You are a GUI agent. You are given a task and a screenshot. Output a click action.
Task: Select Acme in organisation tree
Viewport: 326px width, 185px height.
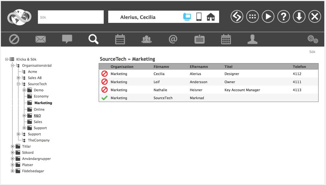tap(32, 72)
